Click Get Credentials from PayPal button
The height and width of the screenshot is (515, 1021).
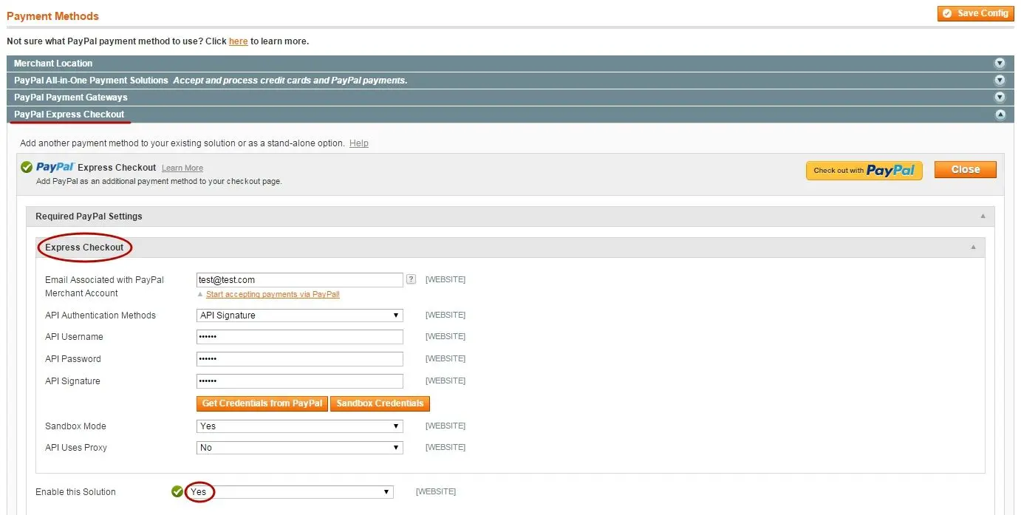(262, 403)
